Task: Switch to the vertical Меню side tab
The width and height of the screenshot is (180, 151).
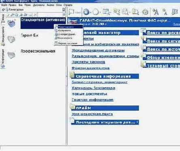Action: 3,19
